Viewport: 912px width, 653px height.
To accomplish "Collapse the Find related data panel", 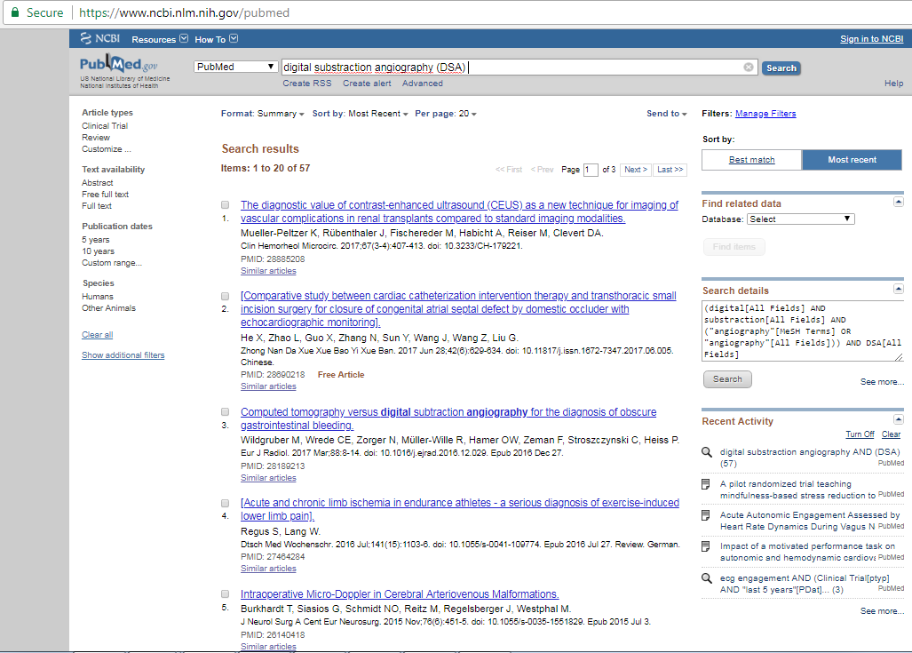I will pos(898,202).
